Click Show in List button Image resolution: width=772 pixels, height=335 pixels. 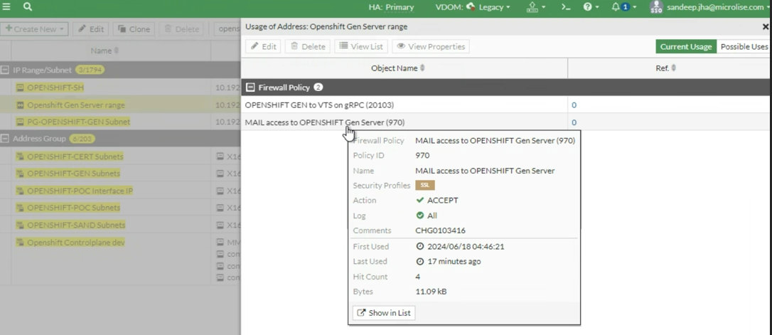pos(384,313)
